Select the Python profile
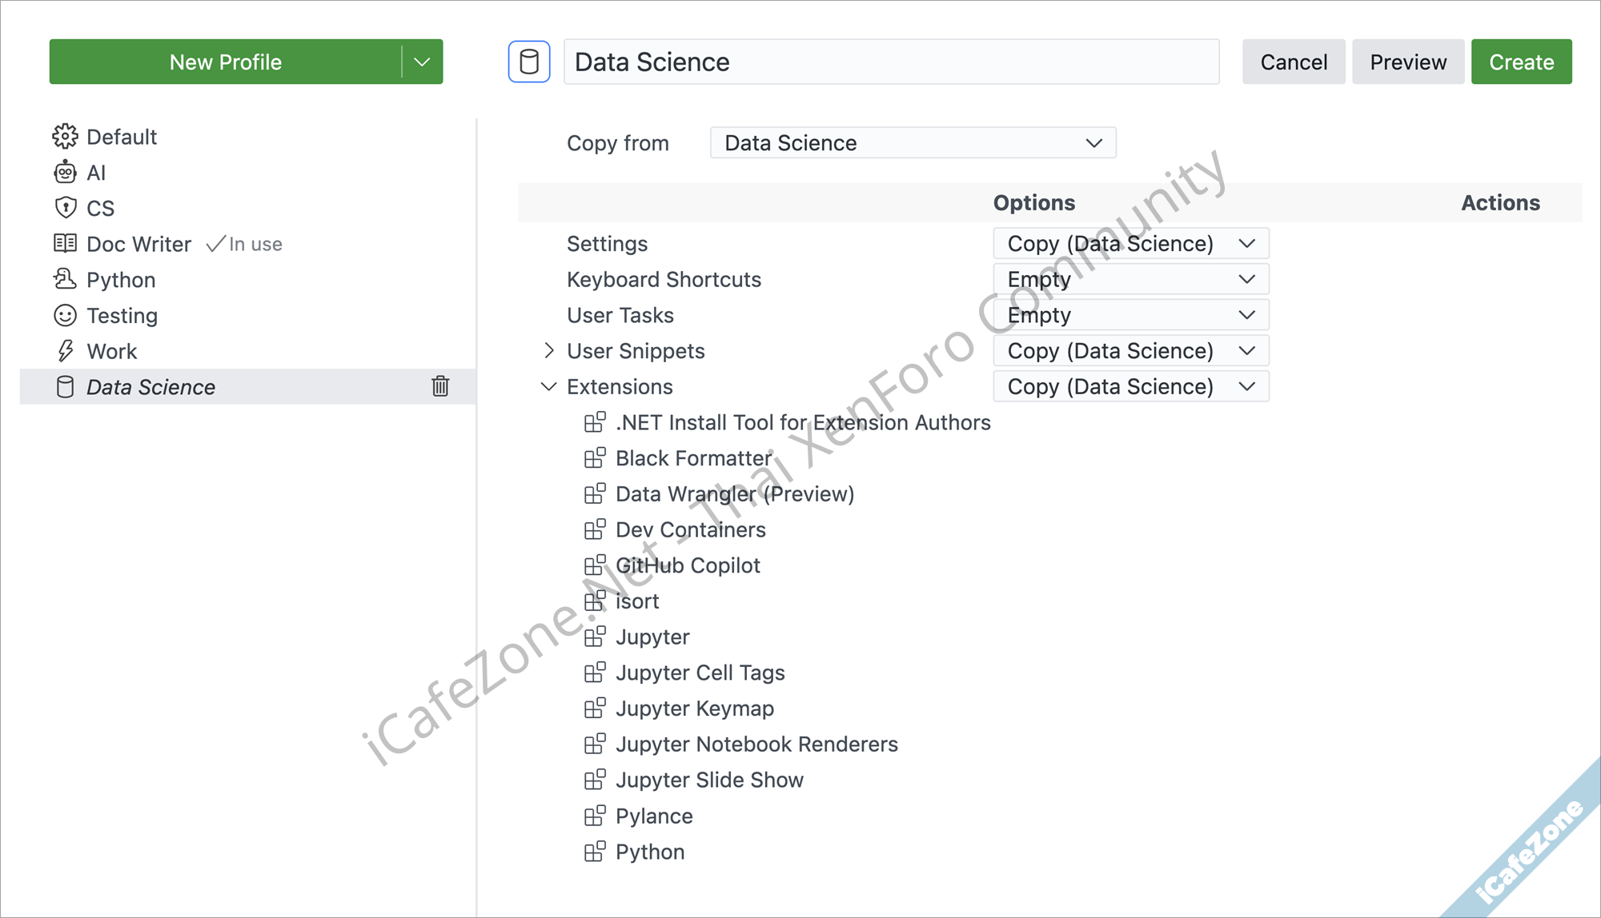This screenshot has height=918, width=1601. click(121, 280)
